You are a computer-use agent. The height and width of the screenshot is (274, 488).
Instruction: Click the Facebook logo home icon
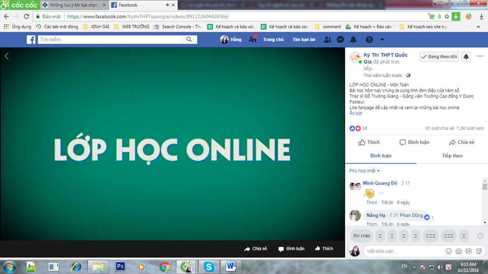point(31,40)
